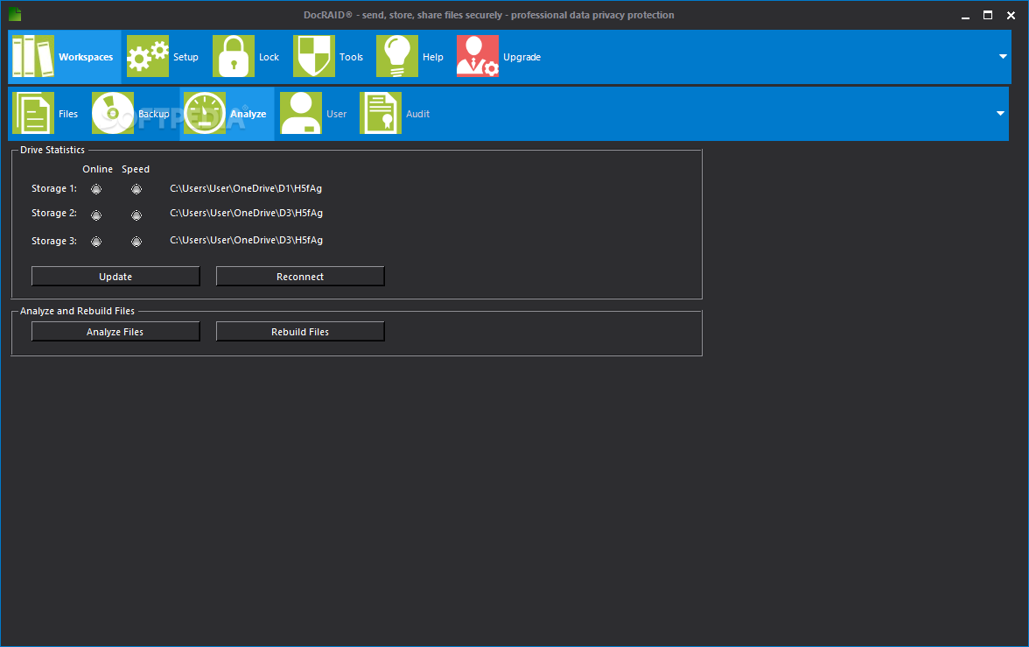Click the Rebuild Files button
The image size is (1029, 647).
[x=300, y=332]
